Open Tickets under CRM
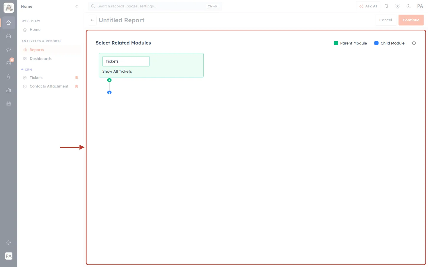Viewport: 428px width, 267px height. (x=36, y=78)
